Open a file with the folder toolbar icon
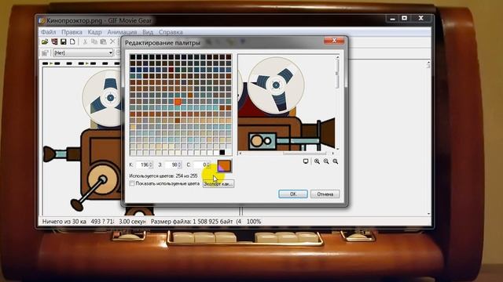The image size is (503, 282). tap(45, 42)
